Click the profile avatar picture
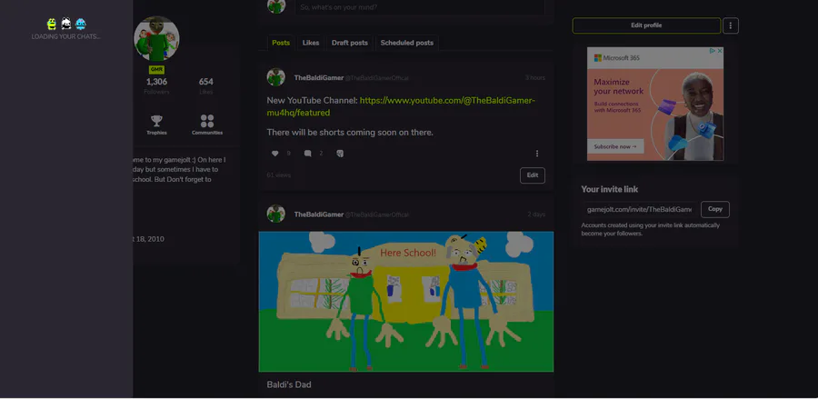Viewport: 818px width, 399px height. point(156,38)
